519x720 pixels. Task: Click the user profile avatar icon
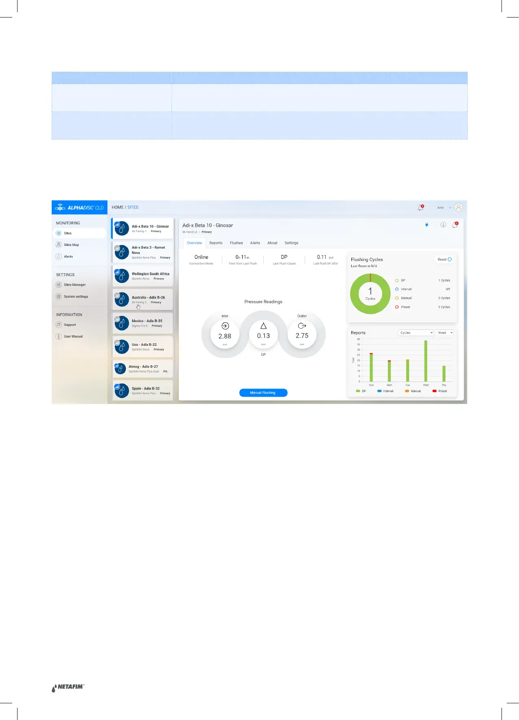(x=458, y=208)
